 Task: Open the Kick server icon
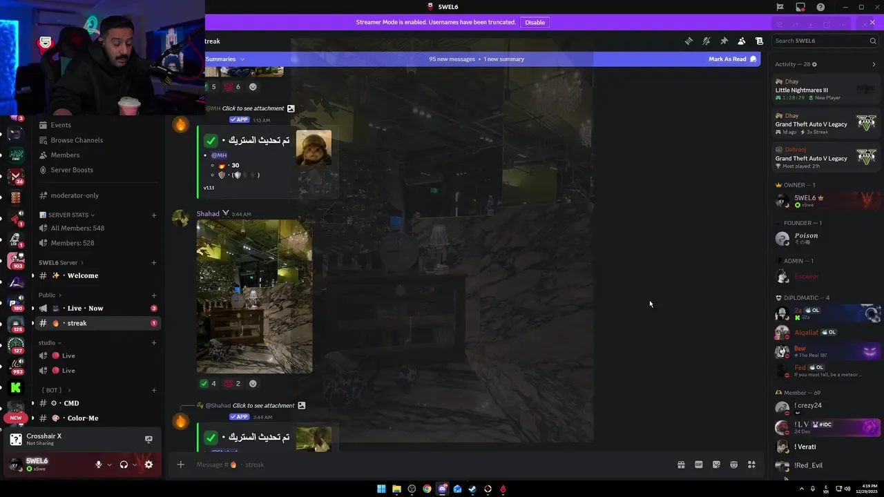point(16,388)
